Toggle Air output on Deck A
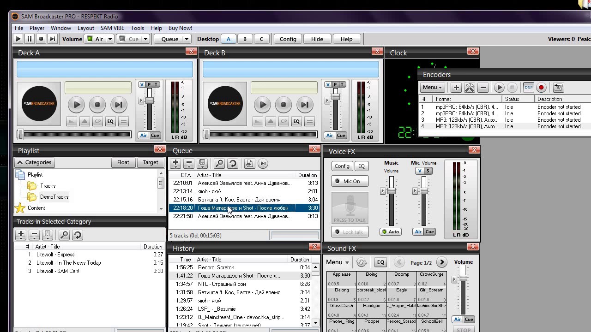This screenshot has width=591, height=332. point(144,135)
